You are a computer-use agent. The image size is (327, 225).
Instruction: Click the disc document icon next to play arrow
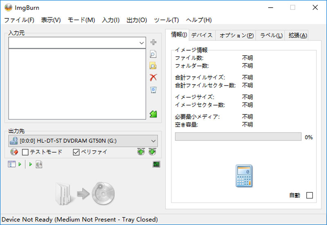pos(39,164)
